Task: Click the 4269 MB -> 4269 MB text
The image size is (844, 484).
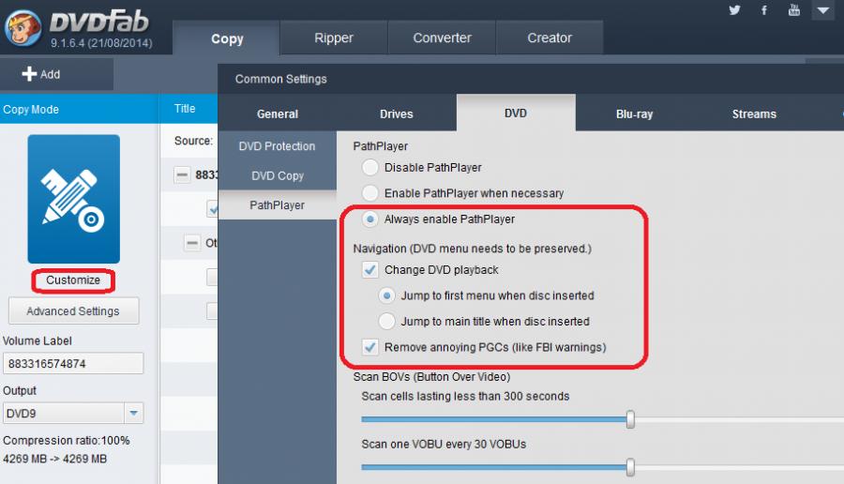Action: 55,459
